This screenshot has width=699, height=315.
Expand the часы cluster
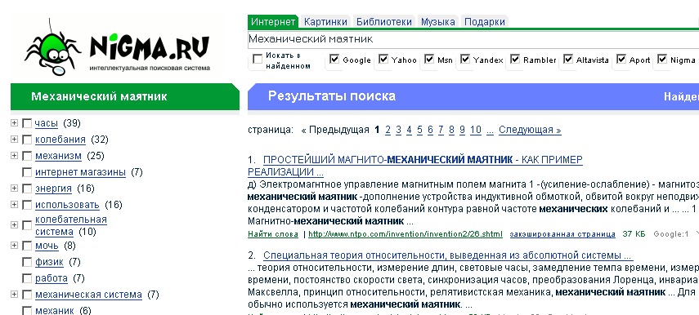click(14, 122)
